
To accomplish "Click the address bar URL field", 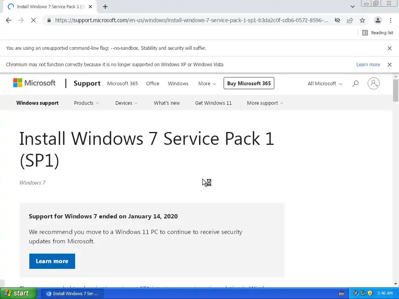I will click(191, 20).
